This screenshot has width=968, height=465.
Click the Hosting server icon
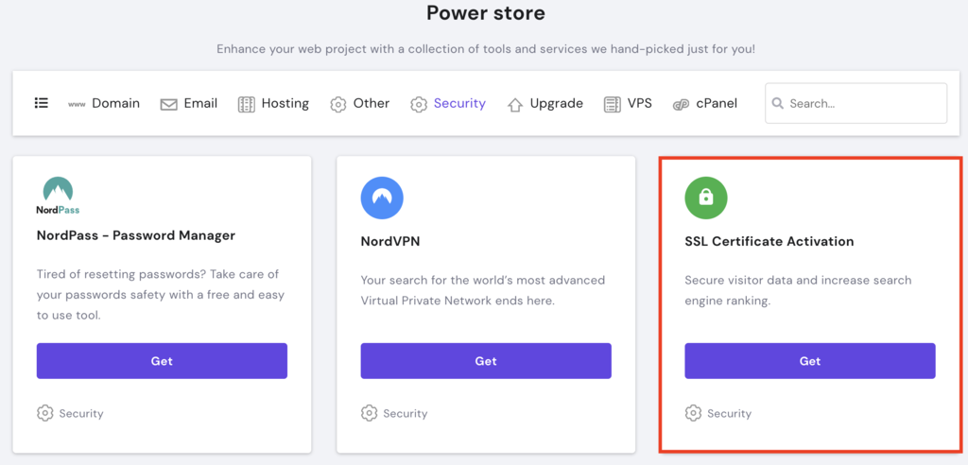[247, 104]
